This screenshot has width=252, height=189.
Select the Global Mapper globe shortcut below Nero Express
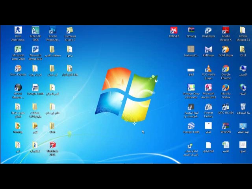[x=18, y=91]
